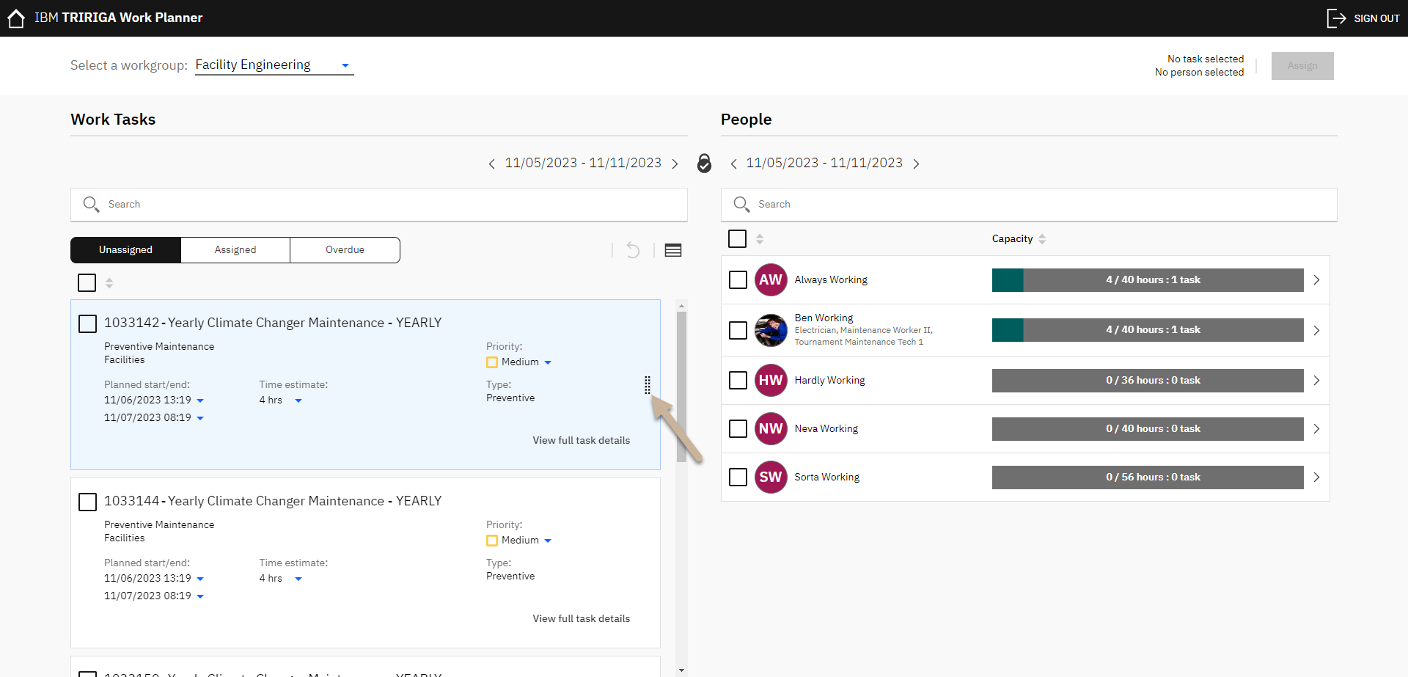Select all people checkbox
This screenshot has height=677, width=1408.
[x=738, y=239]
